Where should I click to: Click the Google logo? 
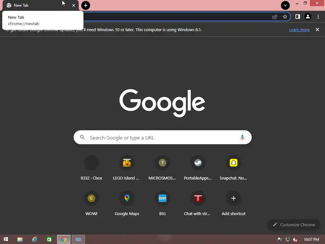[x=162, y=103]
